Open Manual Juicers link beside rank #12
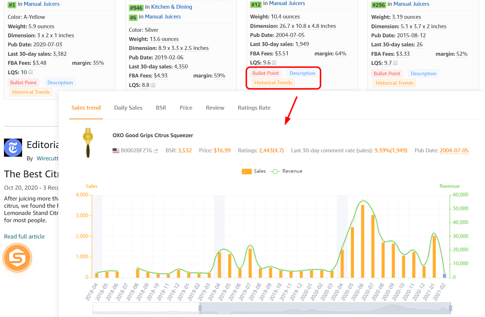Image resolution: width=485 pixels, height=317 pixels. click(287, 3)
